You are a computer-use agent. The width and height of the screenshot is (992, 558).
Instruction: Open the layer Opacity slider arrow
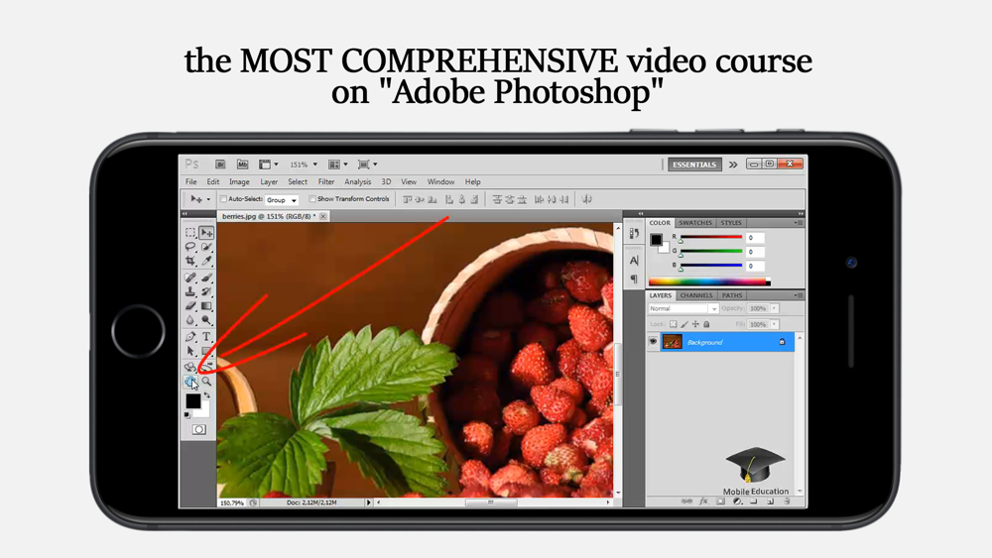click(775, 308)
